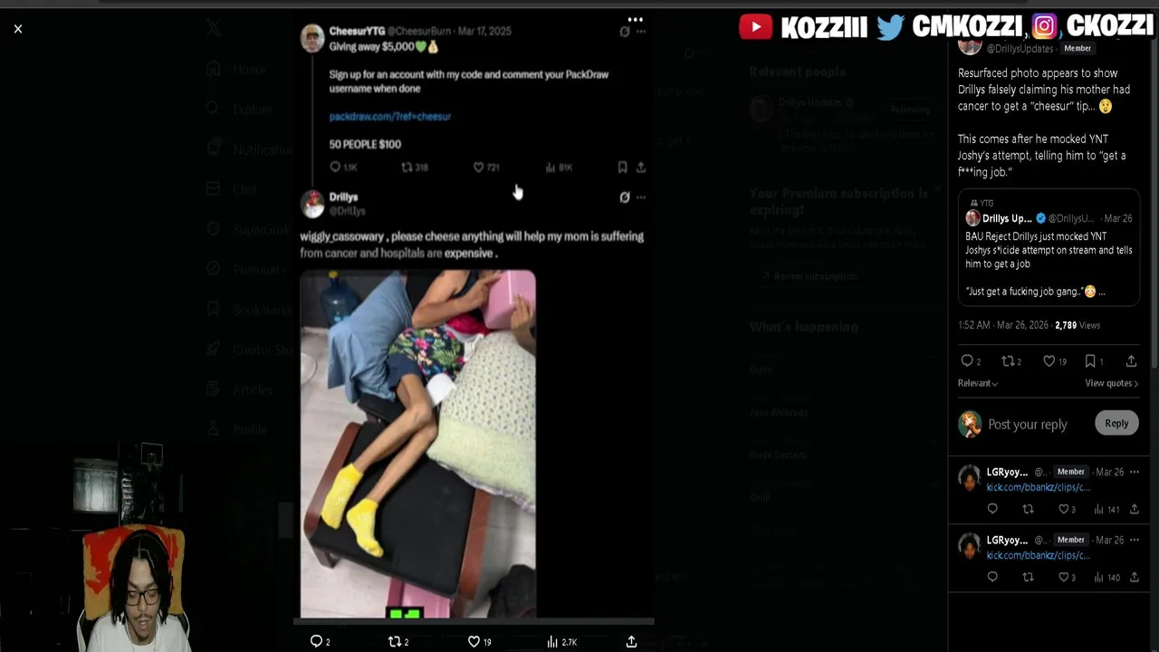Expand the Relevant replies sort dropdown
Viewport: 1159px width, 652px height.
pyautogui.click(x=978, y=383)
